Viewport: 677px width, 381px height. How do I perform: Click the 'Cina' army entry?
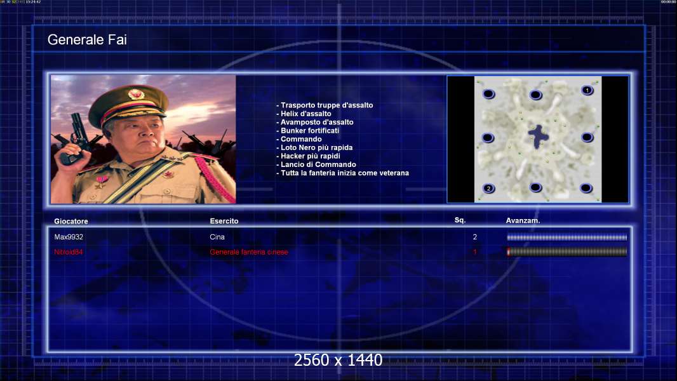[x=217, y=237]
